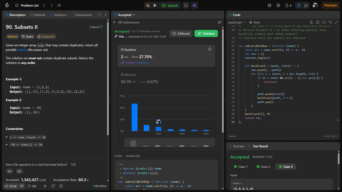Pick a random problem with shuffle icon
342x192 pixels.
point(59,5)
